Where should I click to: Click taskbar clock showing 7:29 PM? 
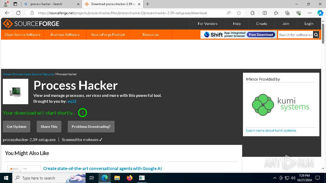point(304,178)
